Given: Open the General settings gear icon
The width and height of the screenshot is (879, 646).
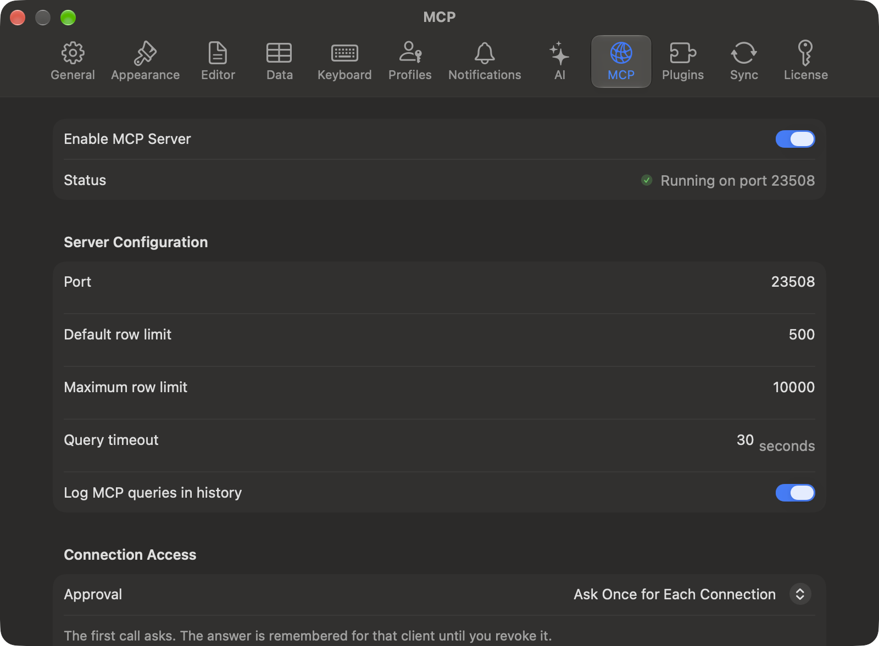Looking at the screenshot, I should 73,53.
